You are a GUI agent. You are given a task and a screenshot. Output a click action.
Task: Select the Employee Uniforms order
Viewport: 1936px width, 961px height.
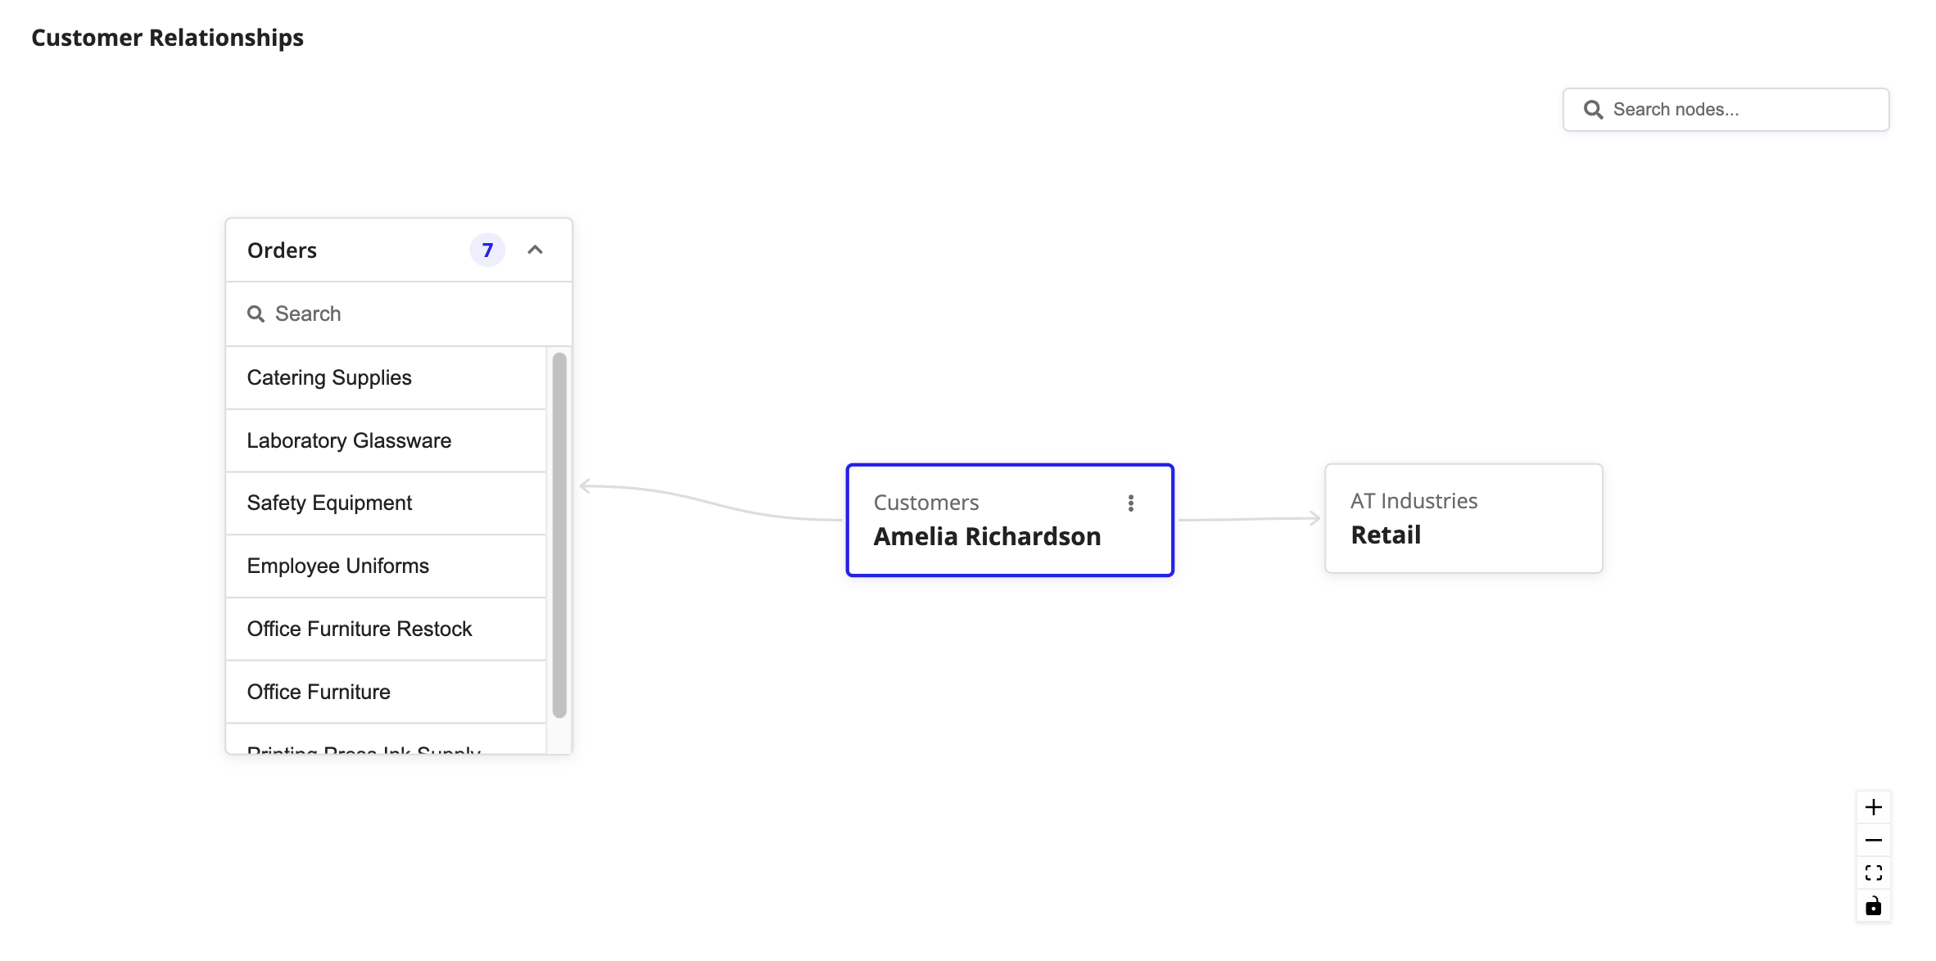coord(386,566)
